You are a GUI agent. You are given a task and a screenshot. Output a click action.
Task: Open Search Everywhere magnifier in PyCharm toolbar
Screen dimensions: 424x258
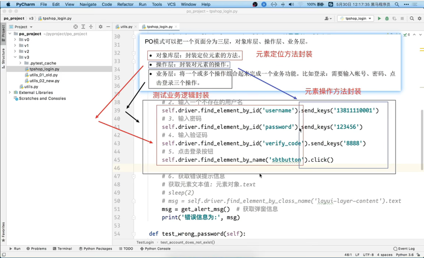(x=412, y=19)
